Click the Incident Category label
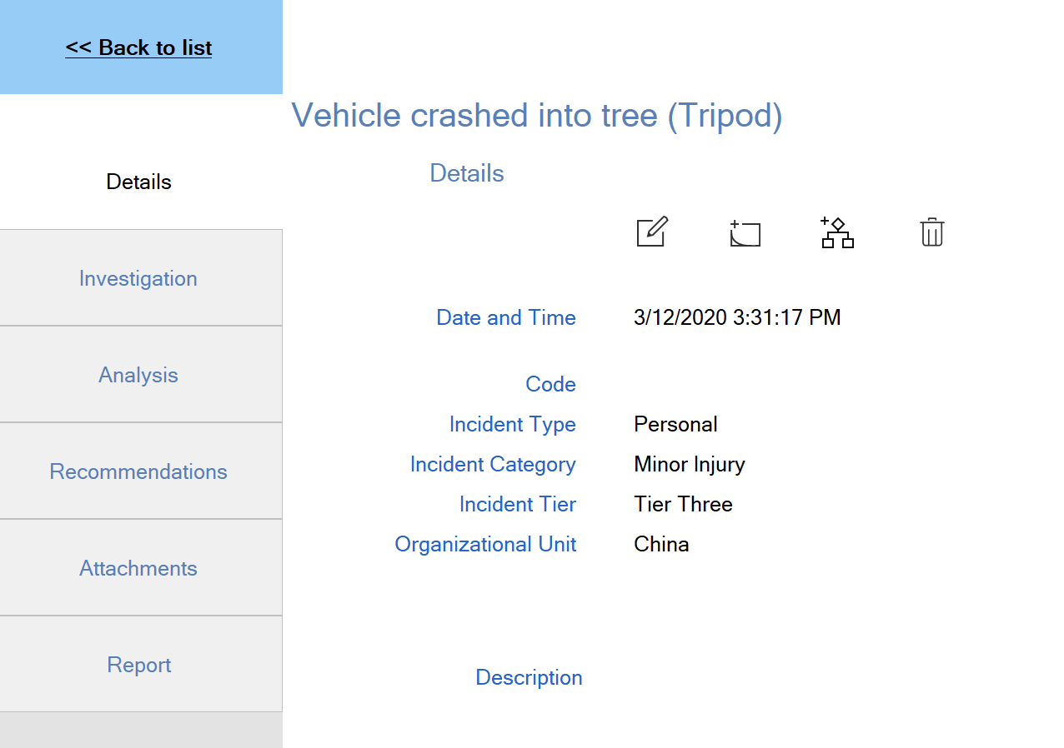The height and width of the screenshot is (748, 1064). tap(493, 464)
